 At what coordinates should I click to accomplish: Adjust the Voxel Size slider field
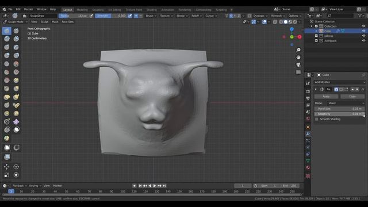pos(339,109)
